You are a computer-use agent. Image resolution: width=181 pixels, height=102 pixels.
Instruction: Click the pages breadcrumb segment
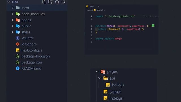click(x=89, y=10)
